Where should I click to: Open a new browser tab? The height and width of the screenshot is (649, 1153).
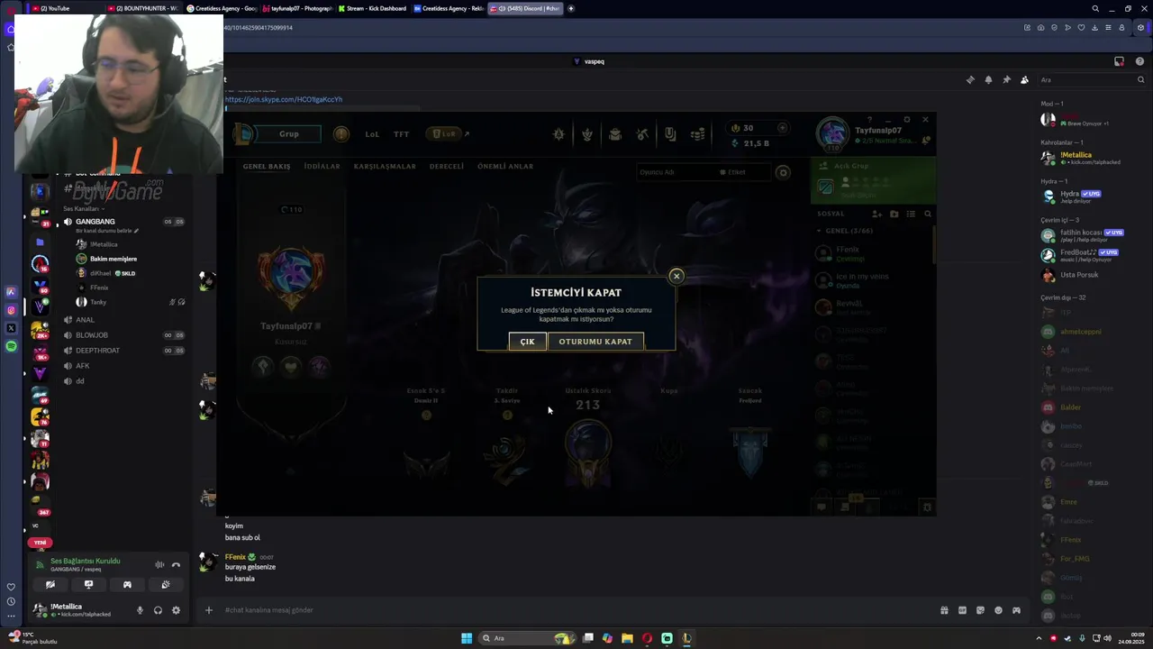click(571, 8)
